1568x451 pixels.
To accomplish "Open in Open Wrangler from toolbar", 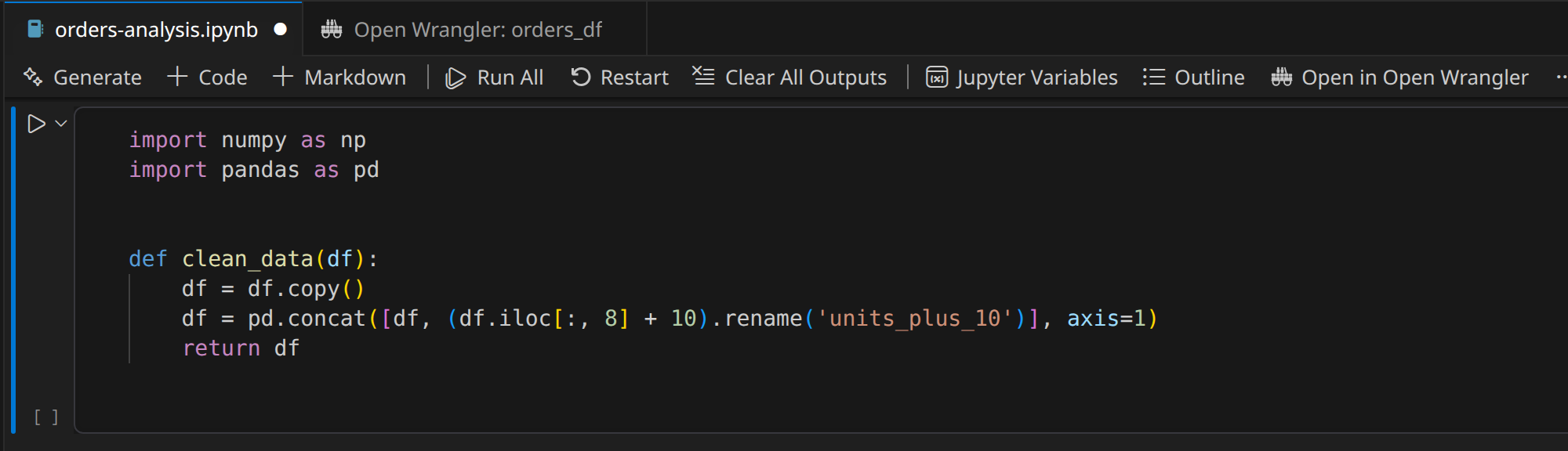I will coord(1400,77).
